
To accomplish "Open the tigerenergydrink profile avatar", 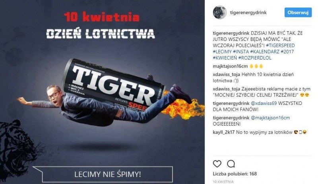I will pyautogui.click(x=220, y=12).
